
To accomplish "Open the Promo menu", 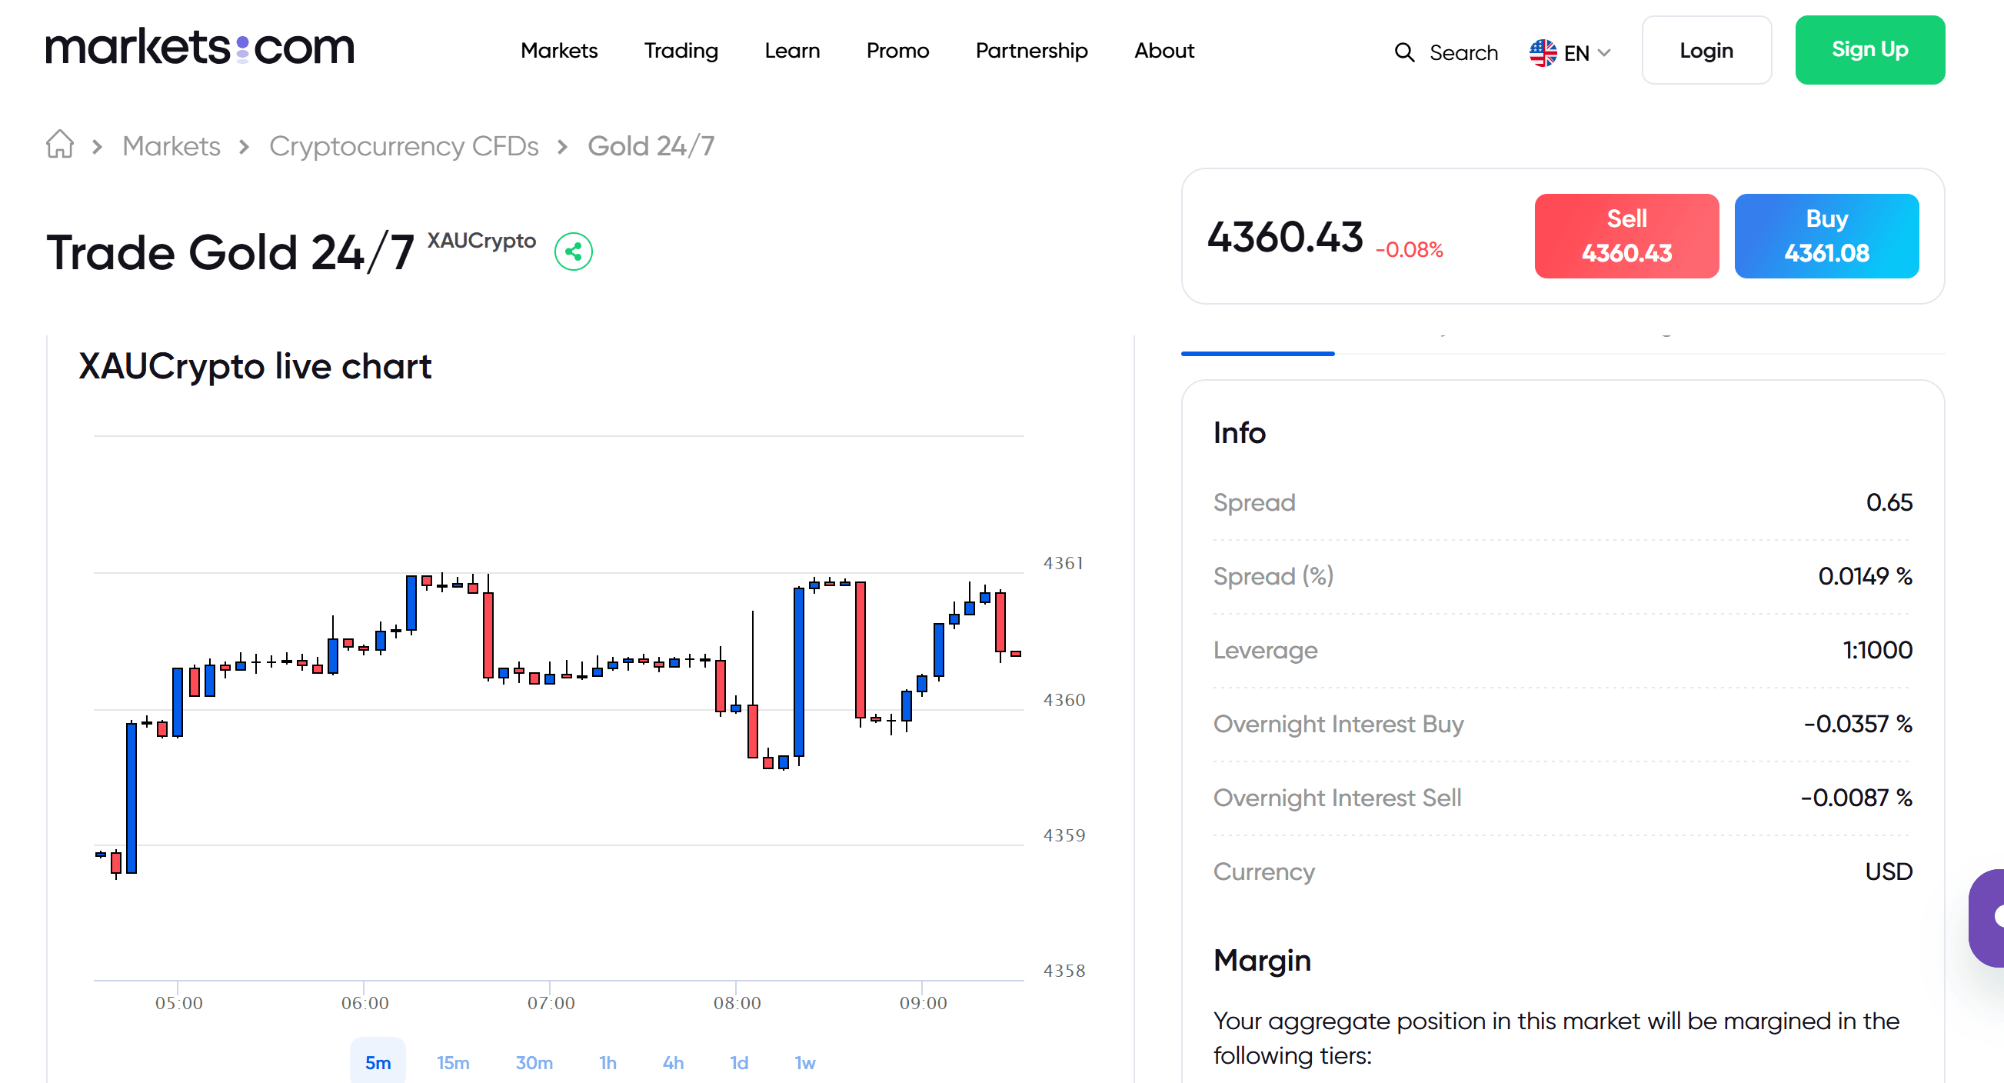I will [897, 51].
